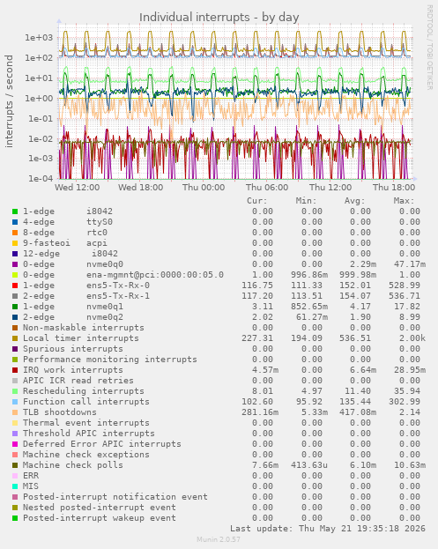Click the Last update timestamp text
The image size is (438, 549).
(327, 529)
